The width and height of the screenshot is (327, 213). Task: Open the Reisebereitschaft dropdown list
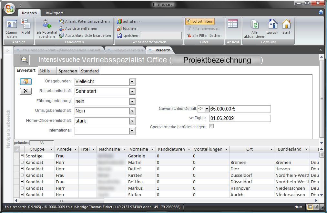coord(132,91)
